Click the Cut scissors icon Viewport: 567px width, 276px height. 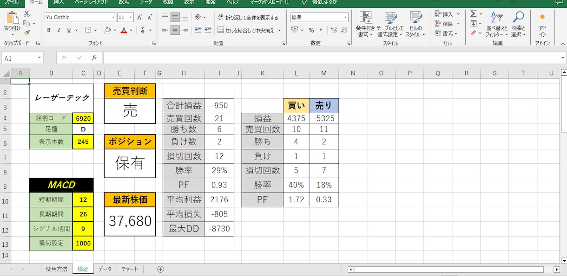(x=27, y=13)
